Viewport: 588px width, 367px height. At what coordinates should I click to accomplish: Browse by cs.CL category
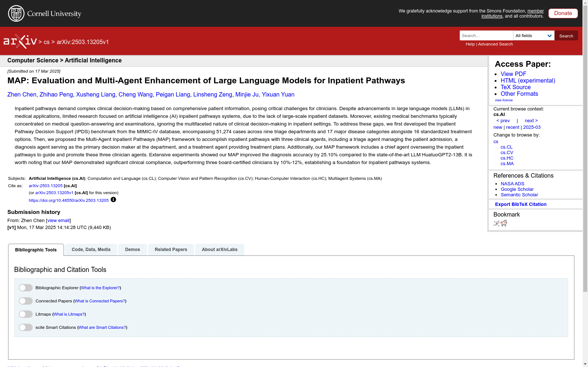point(506,147)
